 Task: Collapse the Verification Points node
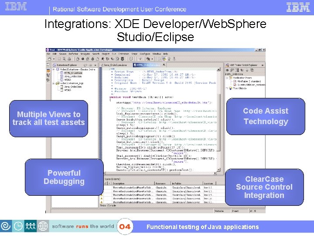[227, 78]
